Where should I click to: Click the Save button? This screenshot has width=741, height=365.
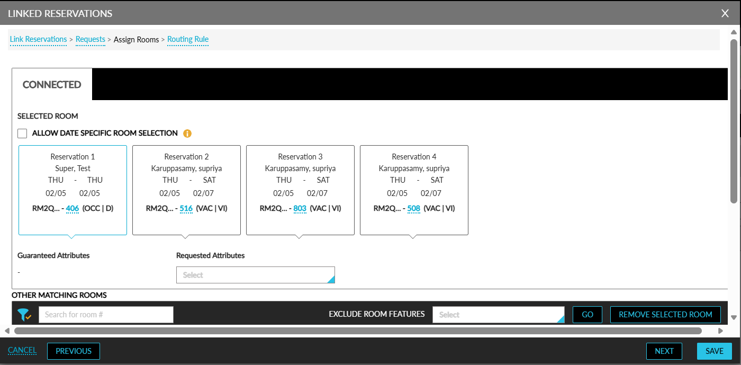[715, 351]
